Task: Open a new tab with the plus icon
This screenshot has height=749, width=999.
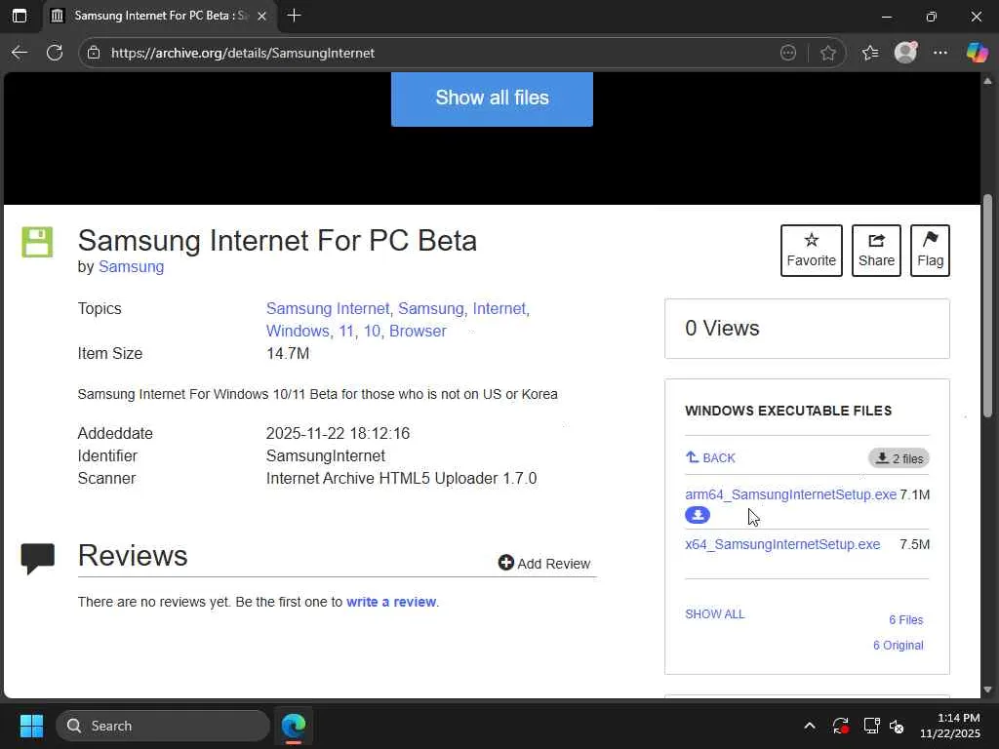Action: click(294, 16)
